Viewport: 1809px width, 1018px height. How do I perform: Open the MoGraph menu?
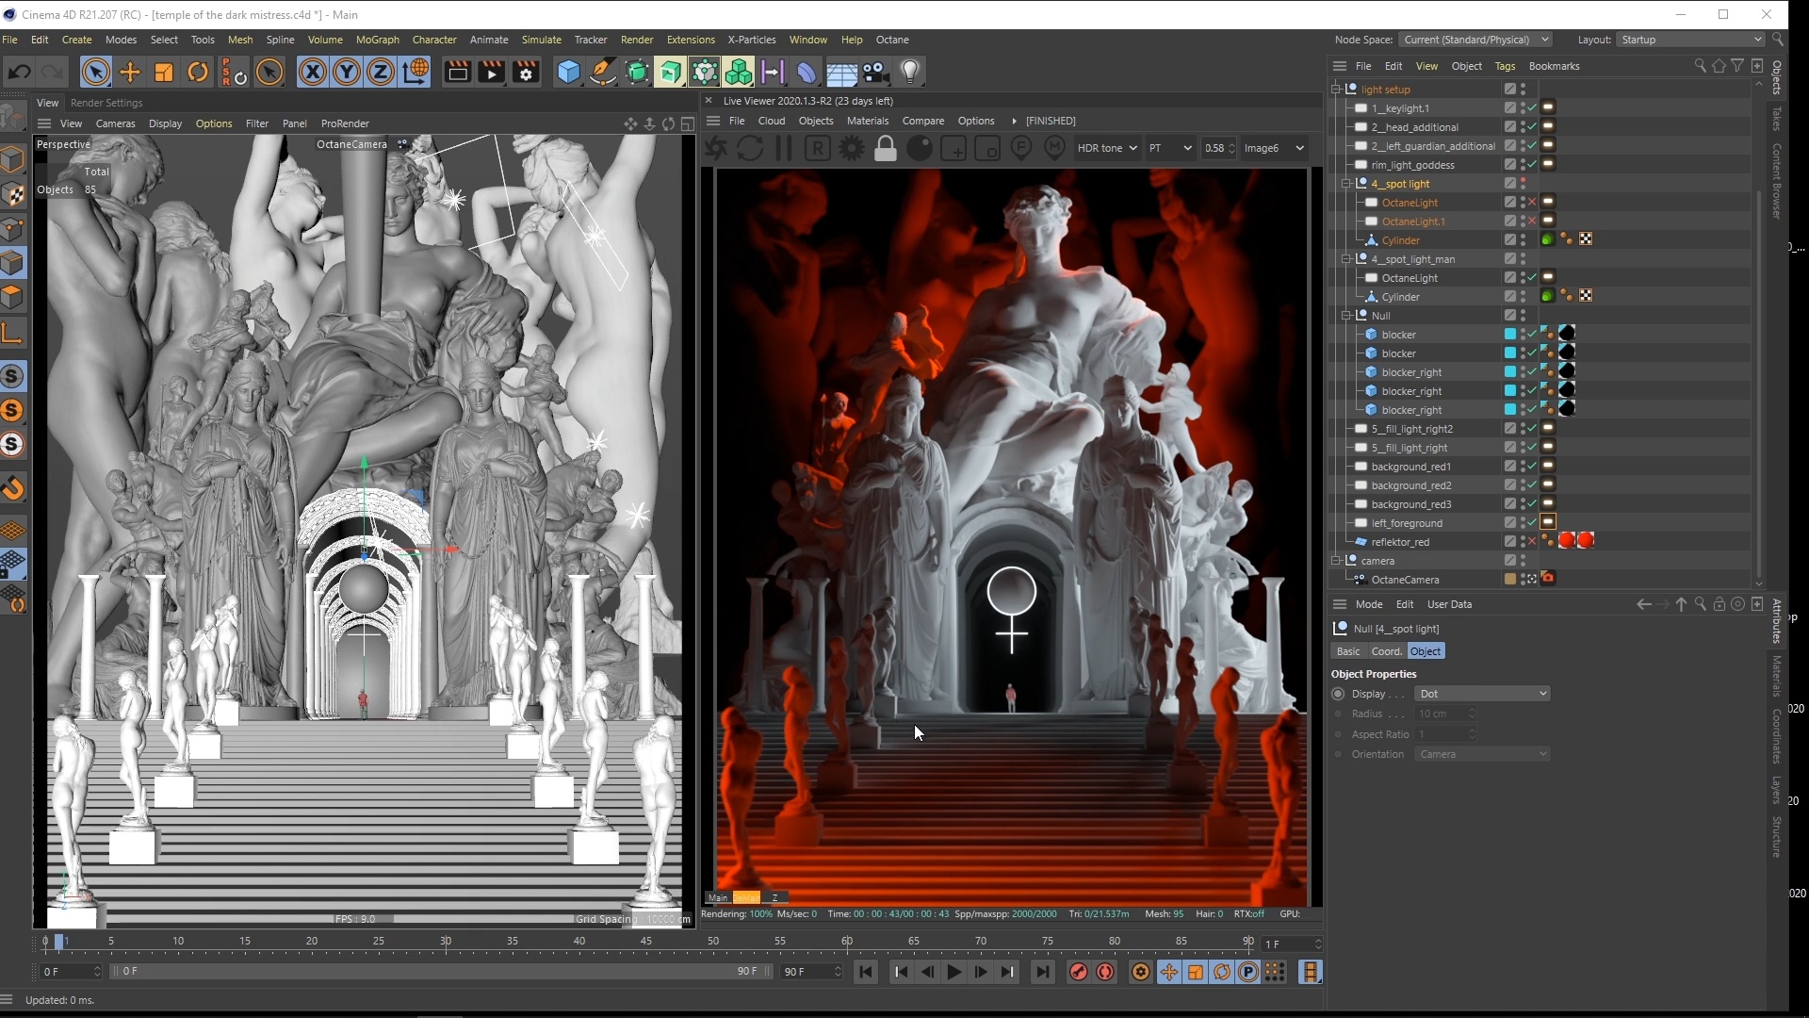[x=377, y=40]
